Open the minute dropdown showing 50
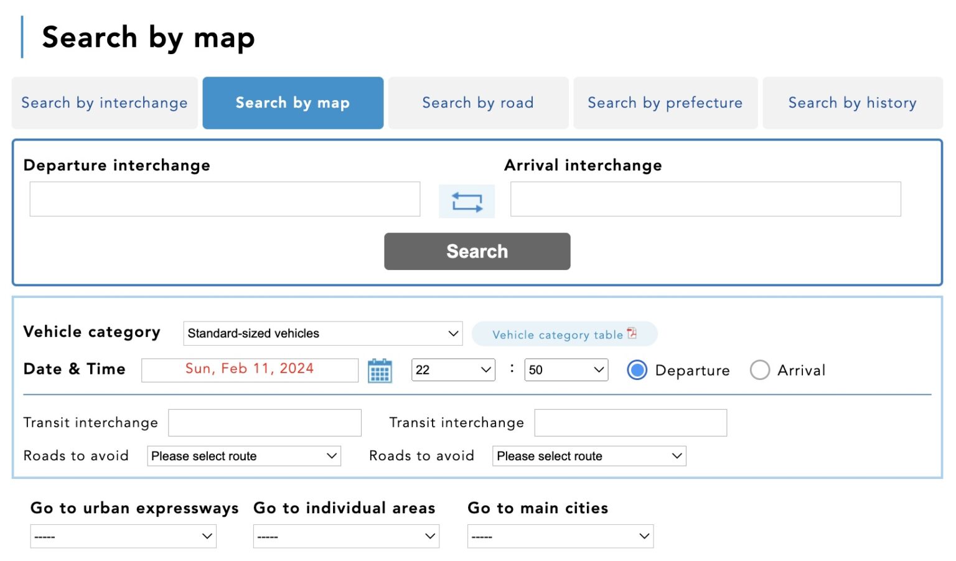Viewport: 956px width, 561px height. [x=566, y=369]
